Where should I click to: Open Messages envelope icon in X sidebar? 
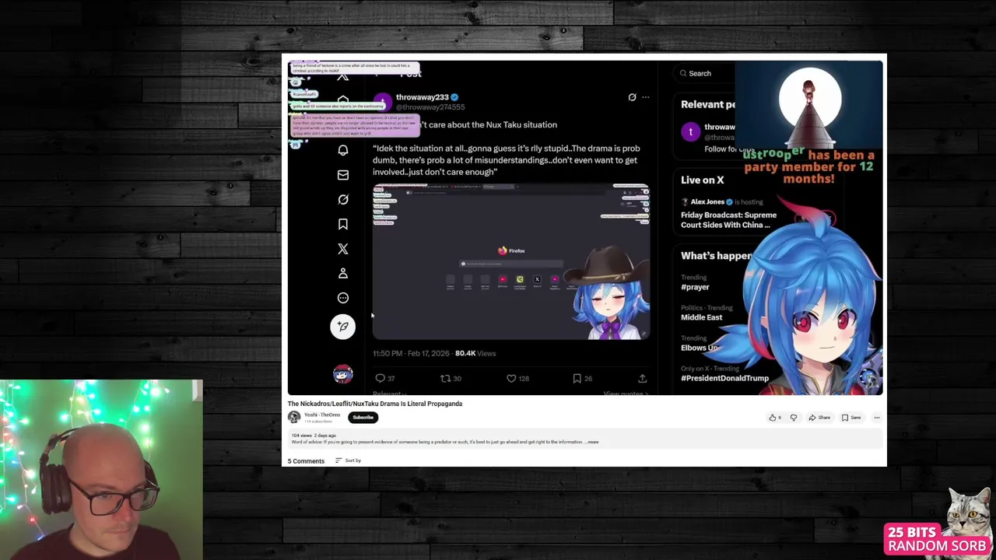(342, 175)
